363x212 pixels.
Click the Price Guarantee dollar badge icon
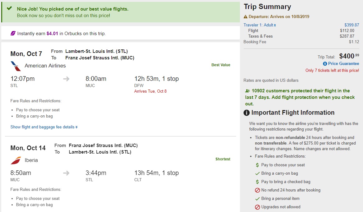325,64
